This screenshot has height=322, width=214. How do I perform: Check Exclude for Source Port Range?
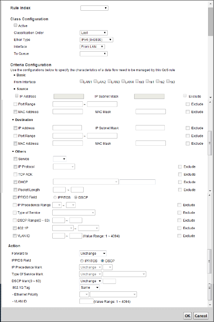[188, 104]
